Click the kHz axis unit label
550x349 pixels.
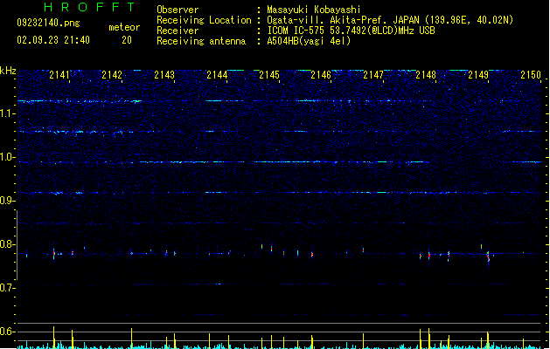8,71
